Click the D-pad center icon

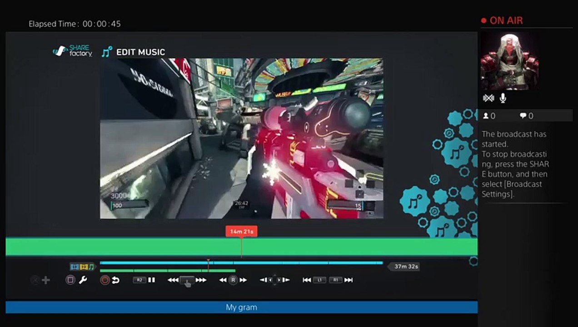click(274, 280)
